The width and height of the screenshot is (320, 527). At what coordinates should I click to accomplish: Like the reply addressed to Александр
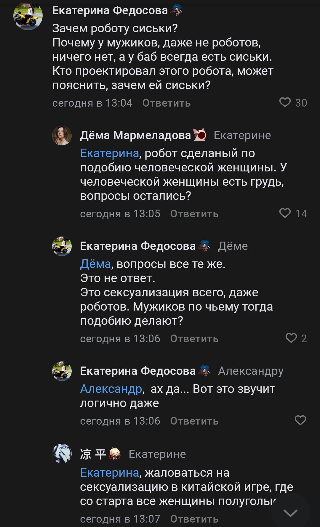(x=300, y=420)
